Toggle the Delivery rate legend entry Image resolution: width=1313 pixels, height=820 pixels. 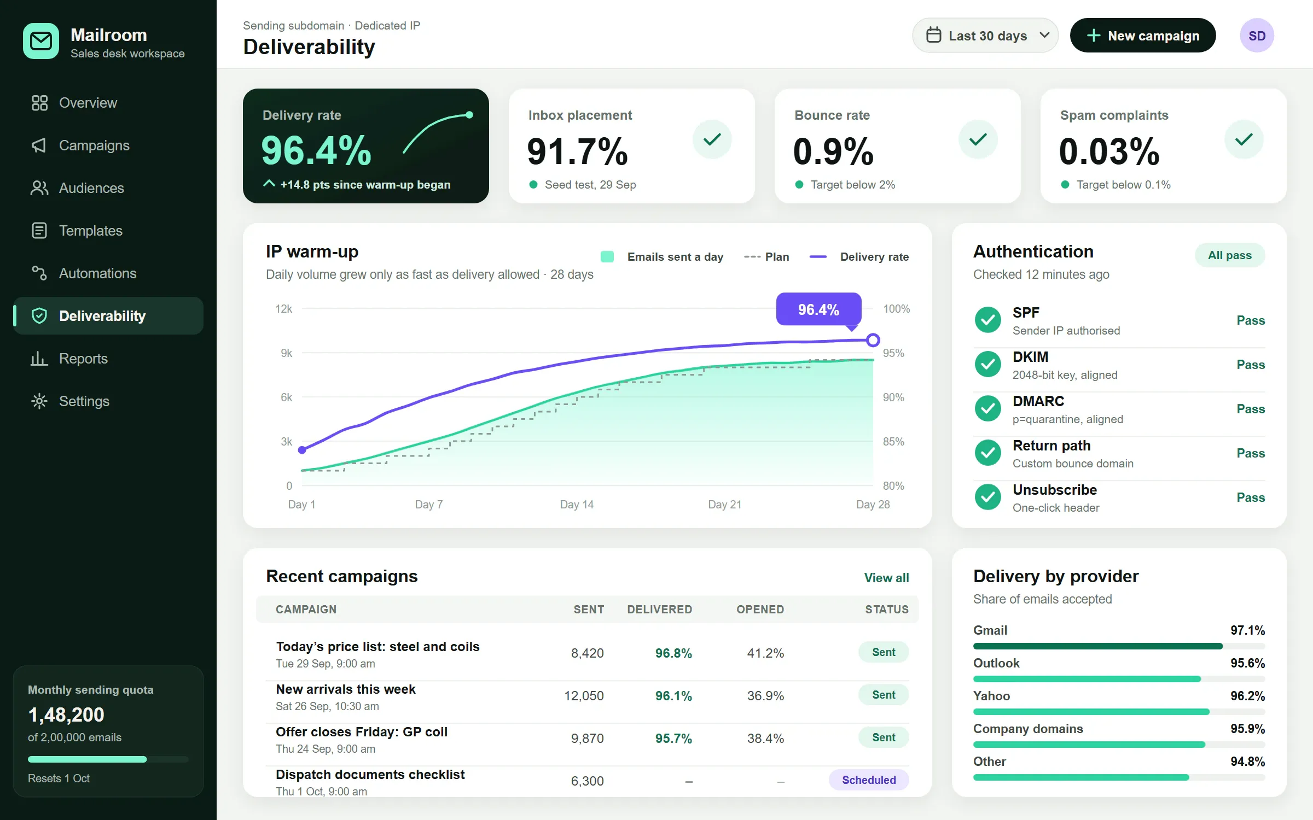click(859, 257)
